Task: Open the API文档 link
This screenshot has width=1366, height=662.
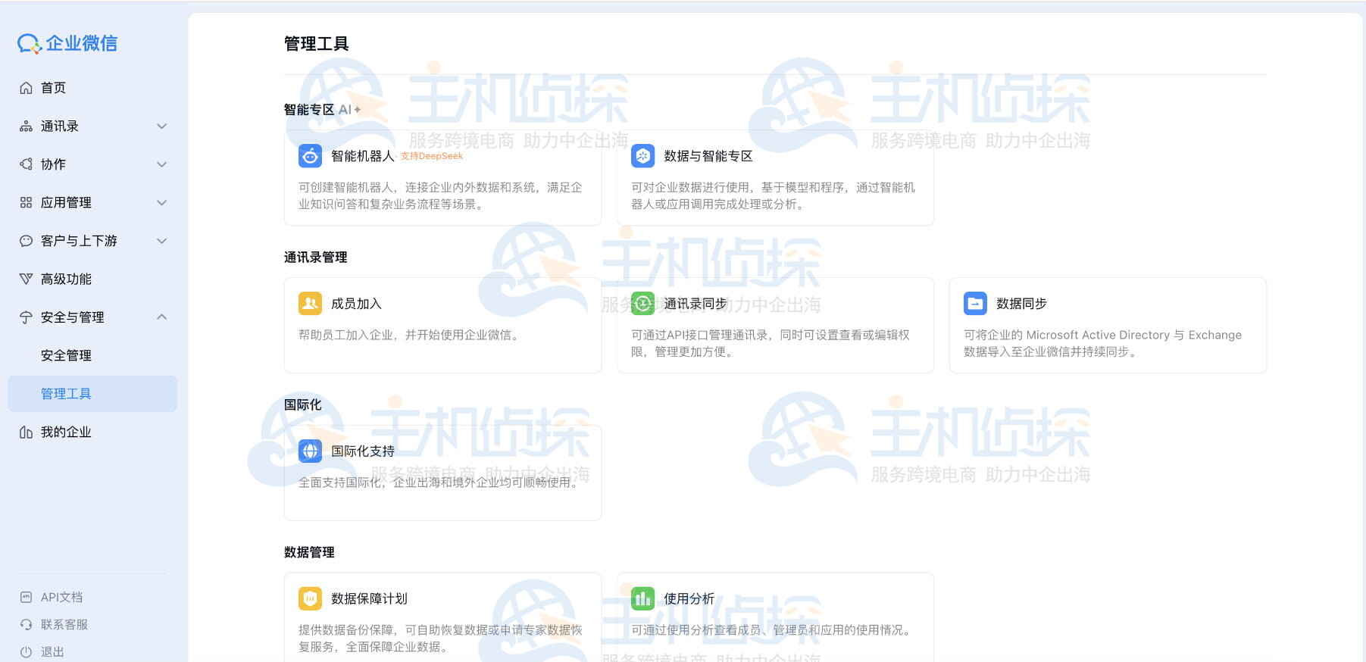Action: click(x=61, y=598)
